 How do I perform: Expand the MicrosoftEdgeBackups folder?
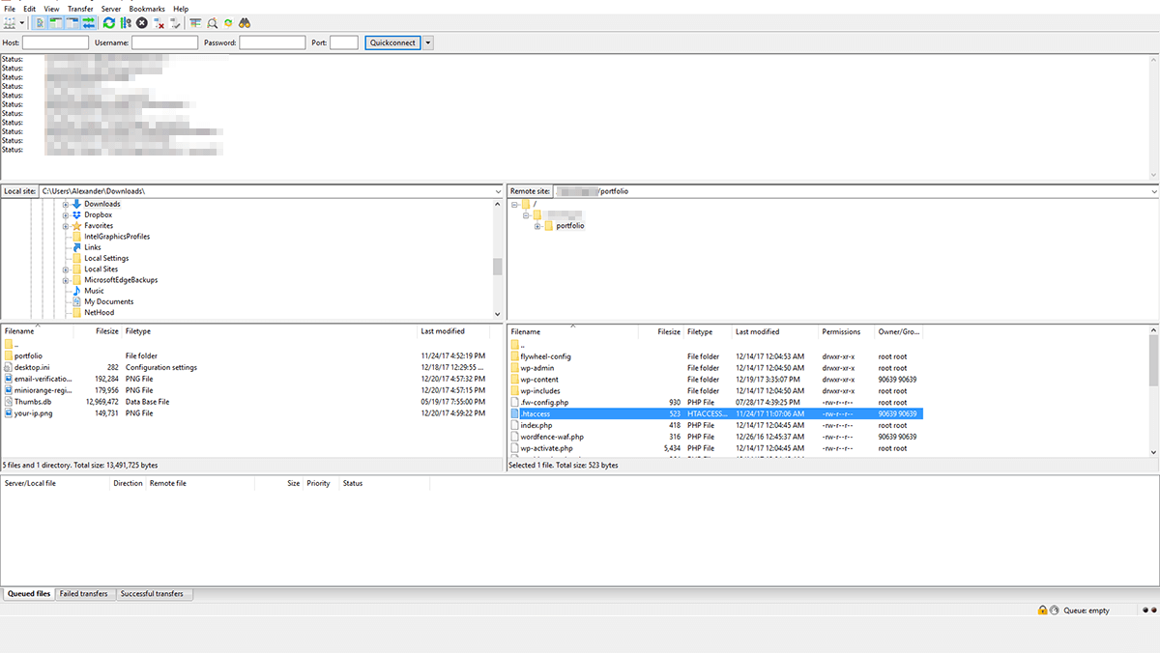(x=66, y=280)
